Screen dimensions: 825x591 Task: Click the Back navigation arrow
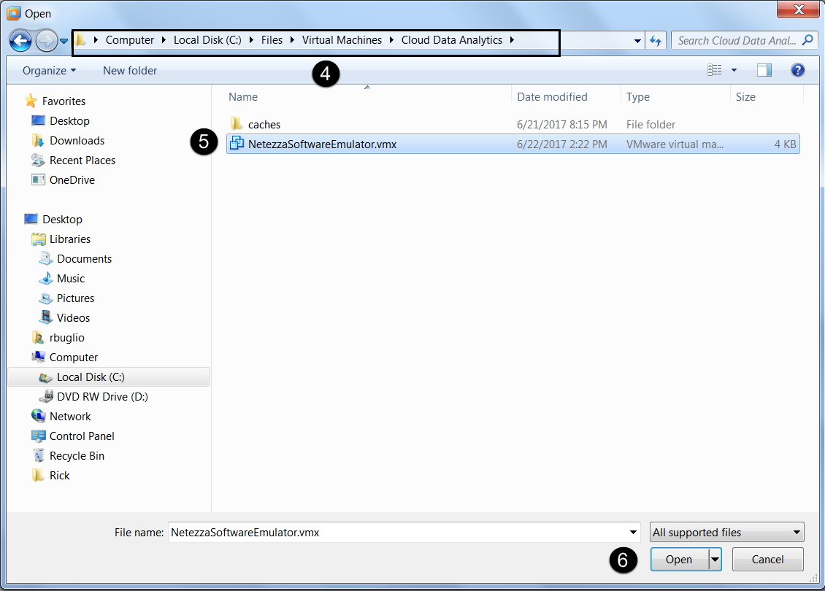click(x=20, y=40)
